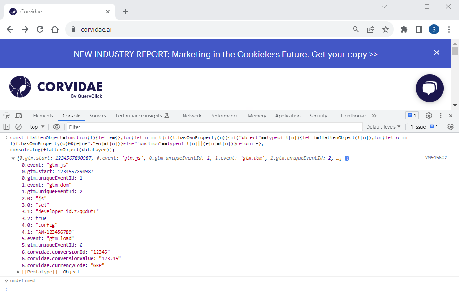Open the Chrome extensions puzzle icon

(404, 29)
